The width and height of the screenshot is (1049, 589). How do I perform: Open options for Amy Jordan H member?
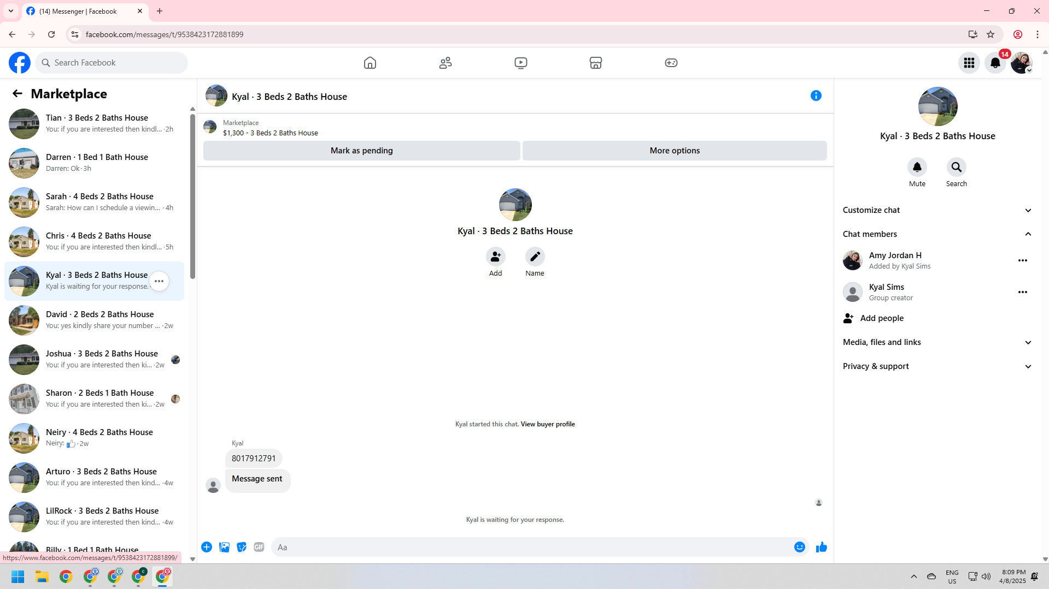(1023, 260)
